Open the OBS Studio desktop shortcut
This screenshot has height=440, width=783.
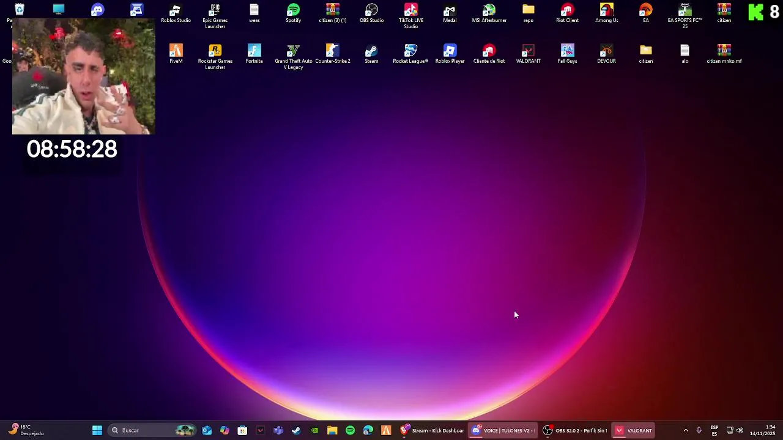point(371,13)
